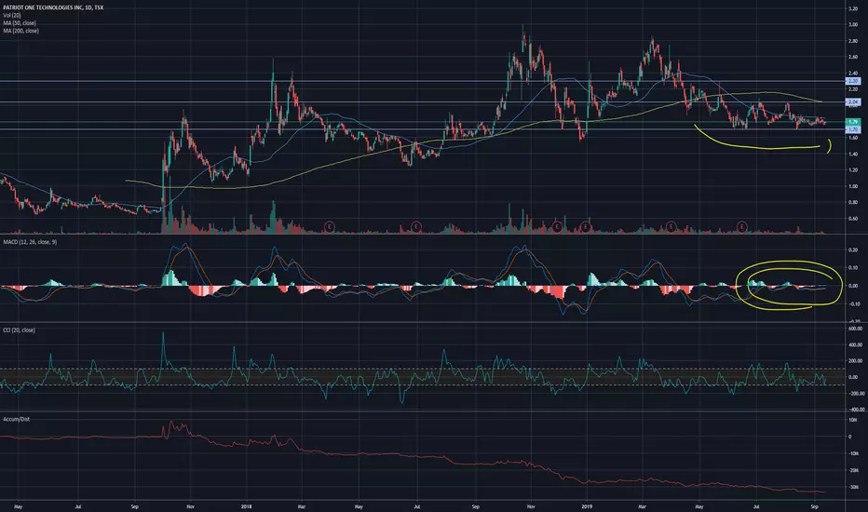Click the MACD (12, 26, close, 9) label
This screenshot has width=868, height=512.
[x=30, y=242]
